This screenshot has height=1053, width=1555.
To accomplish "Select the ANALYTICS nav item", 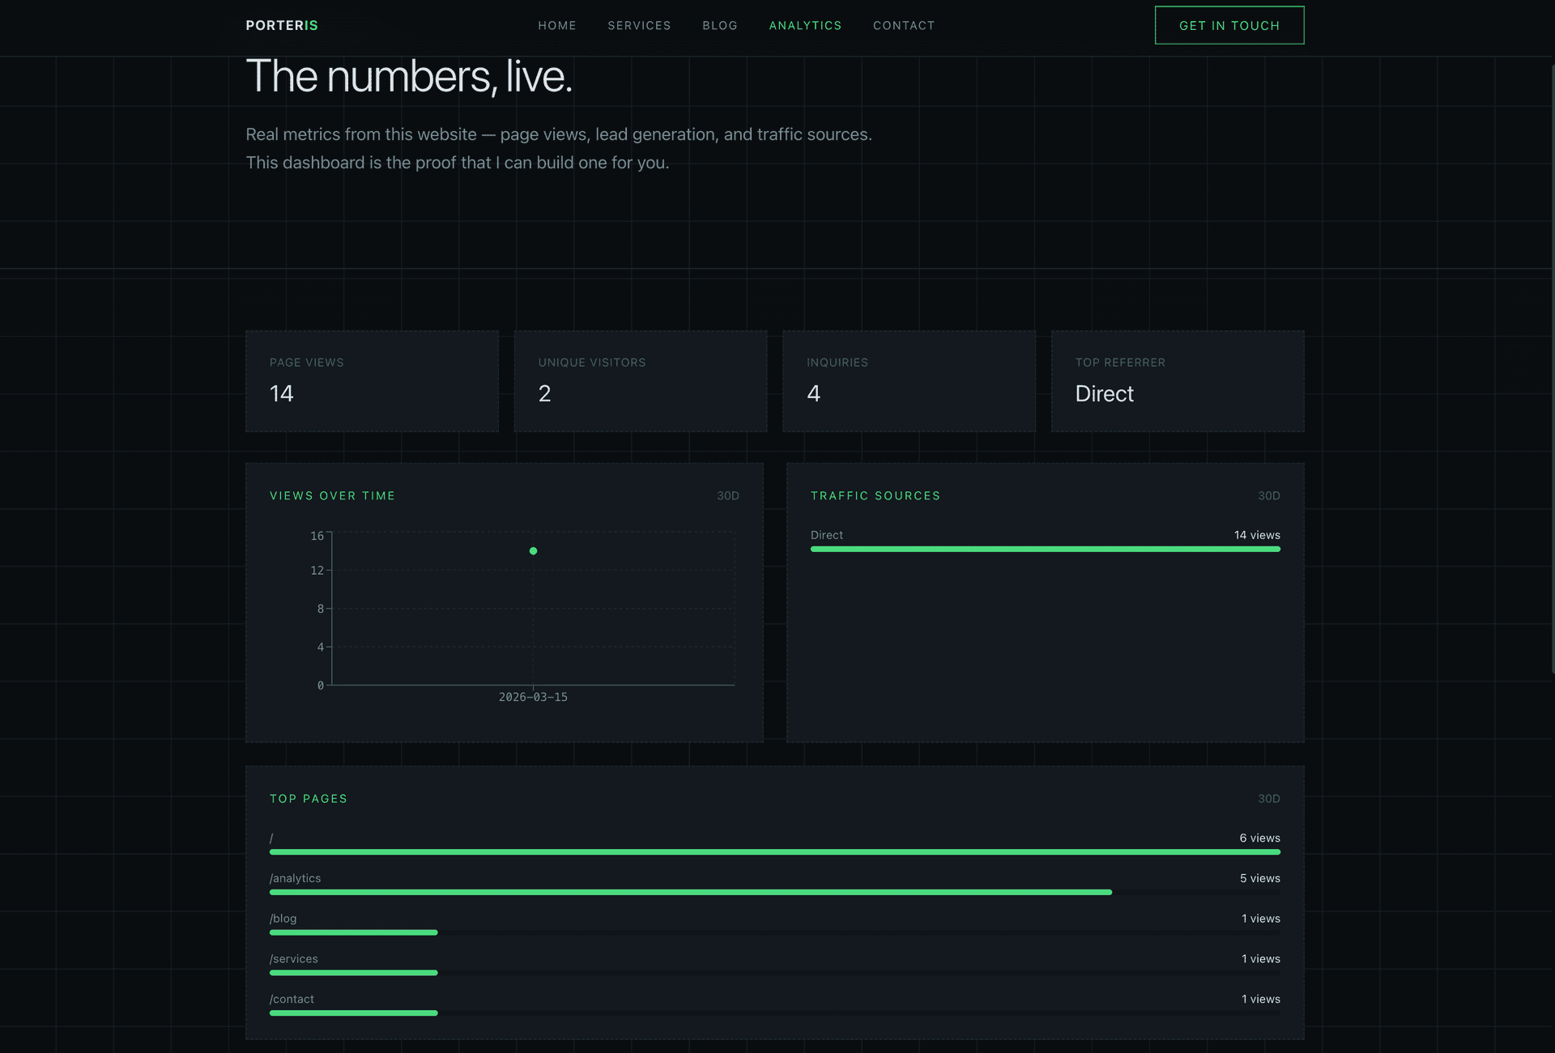I will (x=805, y=25).
